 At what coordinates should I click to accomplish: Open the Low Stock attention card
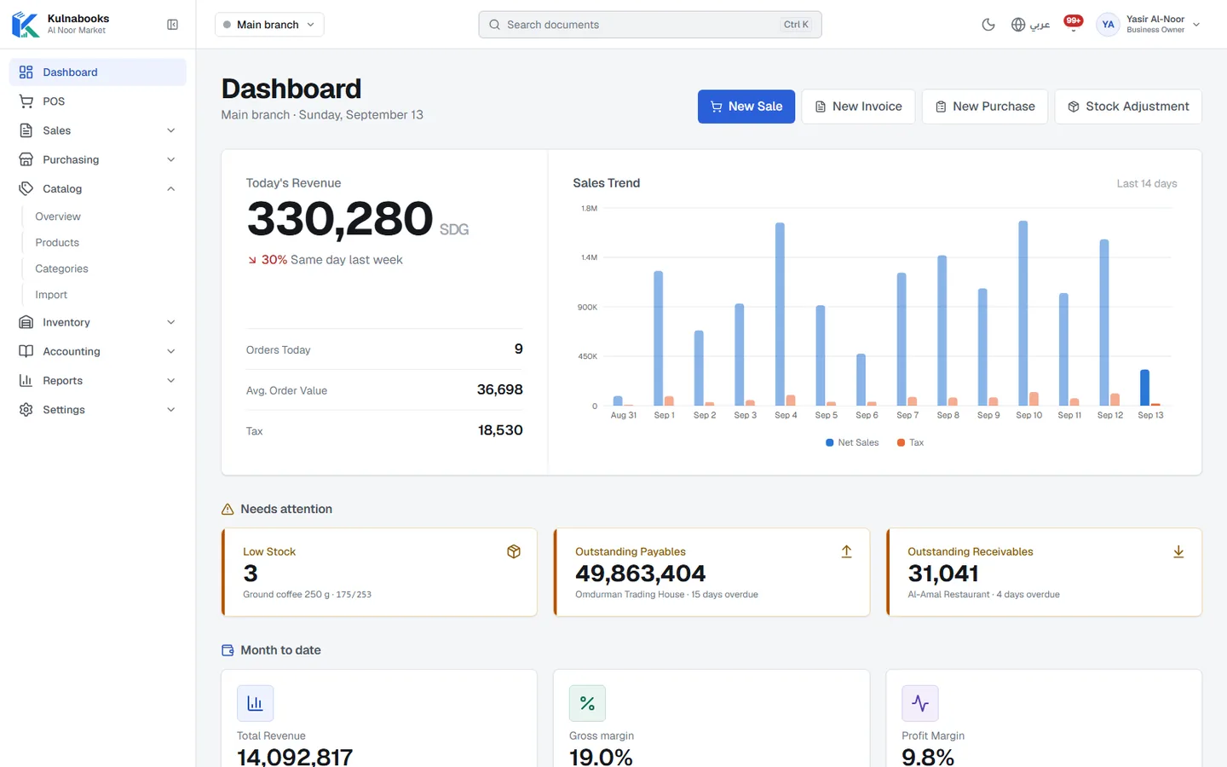point(379,572)
